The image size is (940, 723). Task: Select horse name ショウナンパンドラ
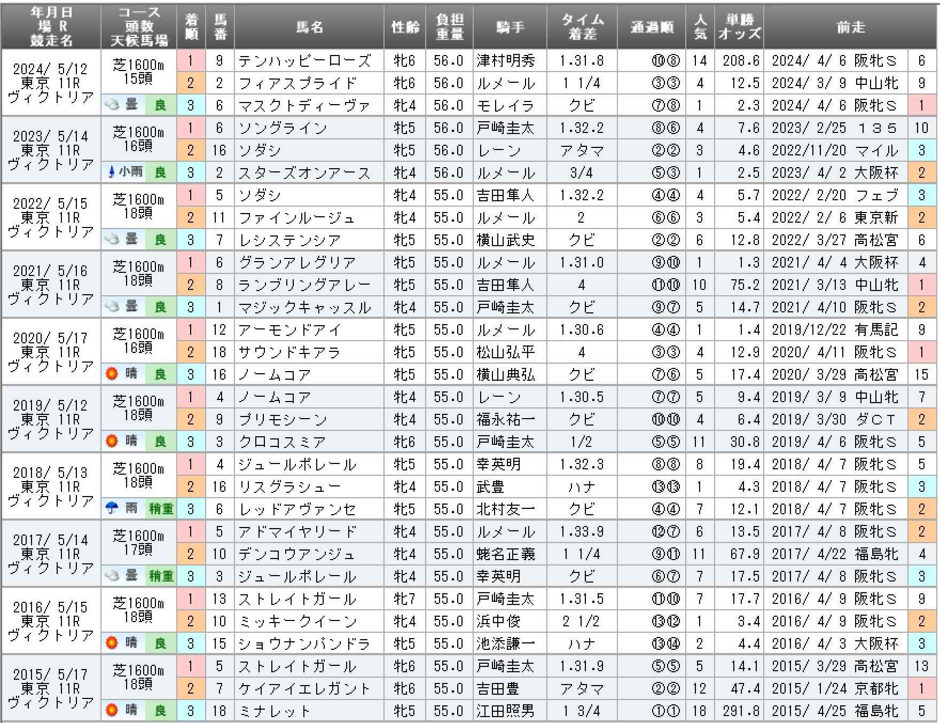pos(304,644)
